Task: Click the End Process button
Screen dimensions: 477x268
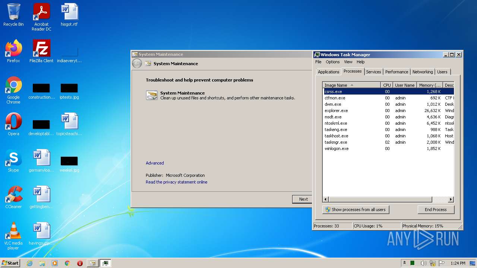Action: (436, 210)
